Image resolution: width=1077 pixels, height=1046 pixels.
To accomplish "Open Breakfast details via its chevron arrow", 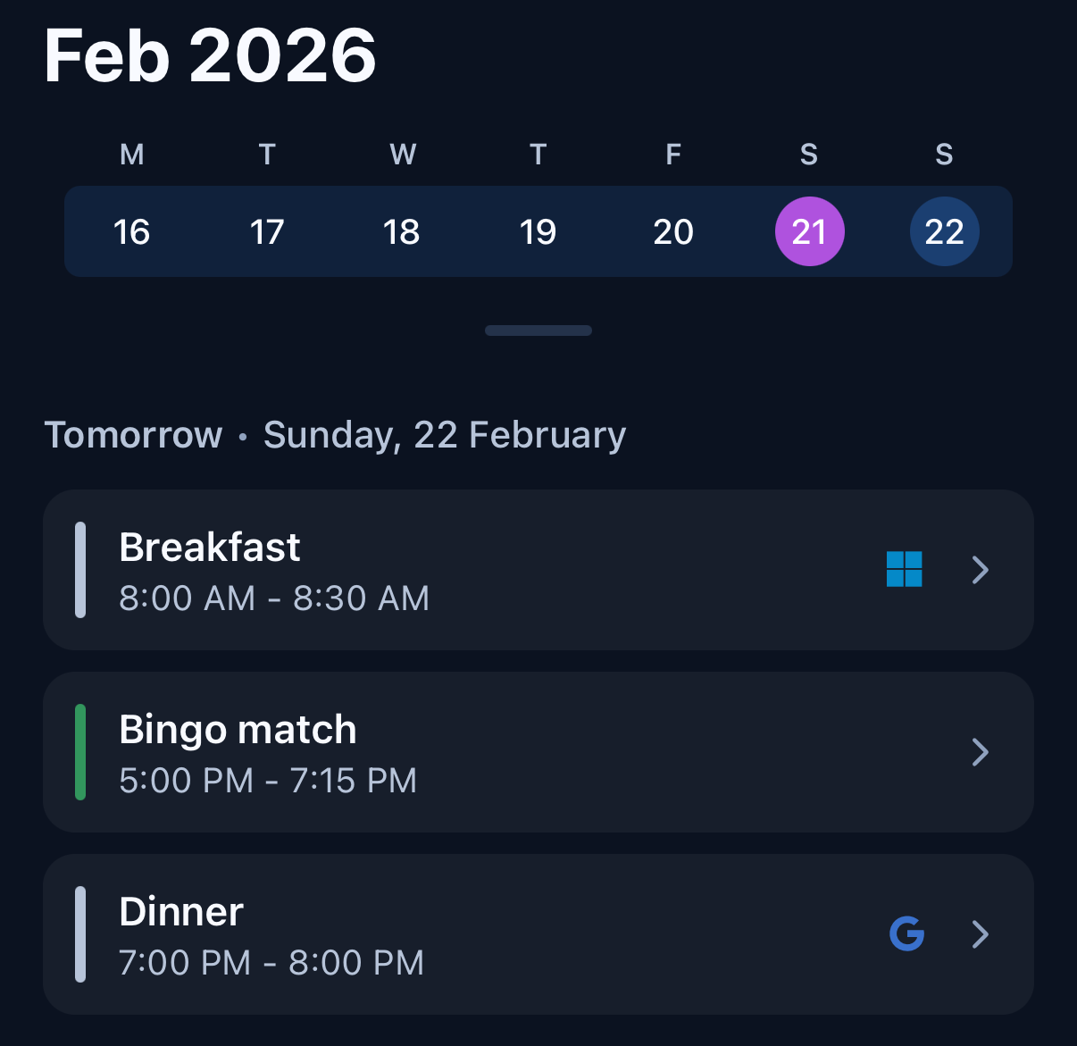I will coord(980,569).
